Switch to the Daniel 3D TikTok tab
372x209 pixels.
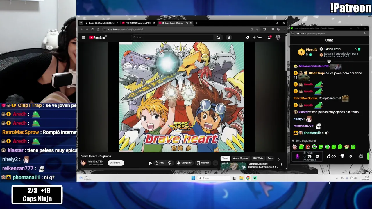pos(102,23)
